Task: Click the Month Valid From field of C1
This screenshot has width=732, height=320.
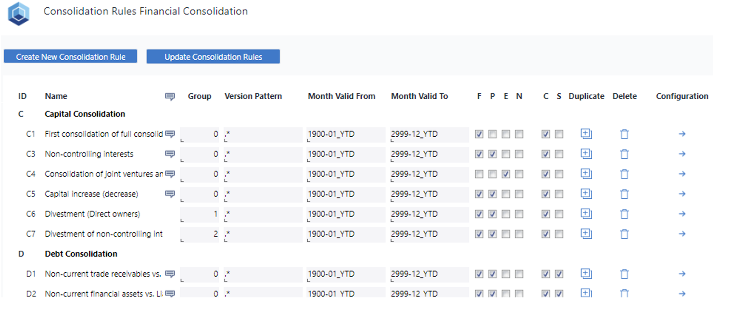Action: [341, 134]
